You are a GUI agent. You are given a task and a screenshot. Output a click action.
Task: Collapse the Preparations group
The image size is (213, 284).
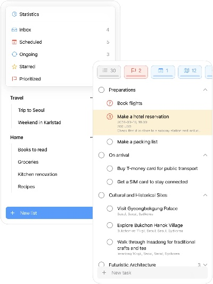pos(205,90)
